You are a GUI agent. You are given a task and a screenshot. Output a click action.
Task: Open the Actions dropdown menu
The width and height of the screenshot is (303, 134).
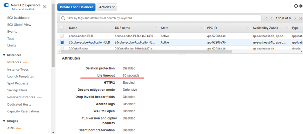(x=107, y=7)
